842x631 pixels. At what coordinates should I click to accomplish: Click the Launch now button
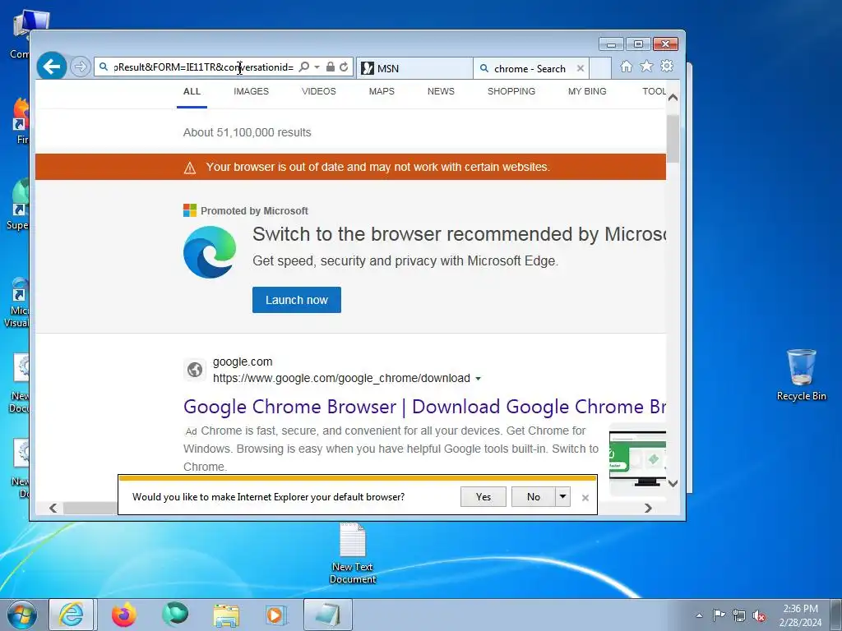click(x=296, y=300)
